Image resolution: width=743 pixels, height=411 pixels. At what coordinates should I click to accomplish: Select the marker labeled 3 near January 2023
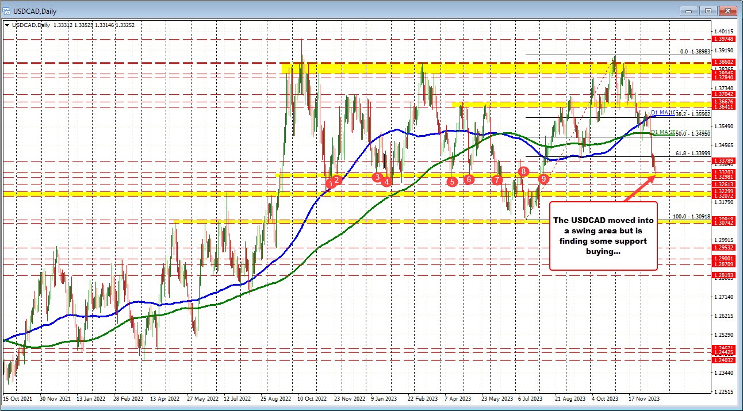click(378, 178)
